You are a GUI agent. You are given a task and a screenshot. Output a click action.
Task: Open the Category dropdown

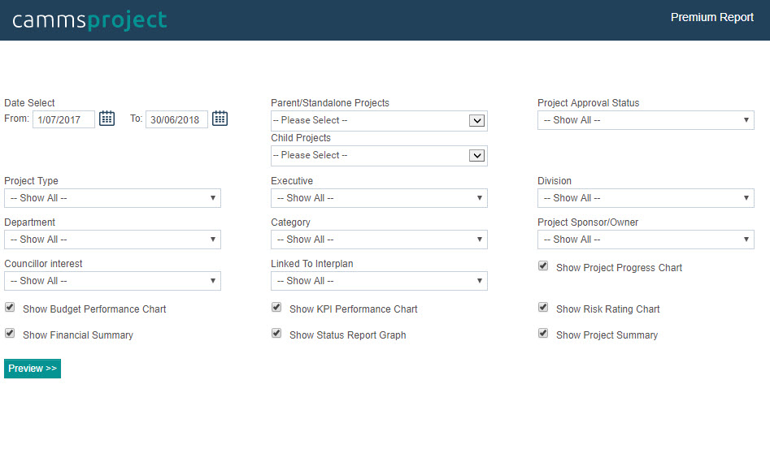pyautogui.click(x=379, y=240)
